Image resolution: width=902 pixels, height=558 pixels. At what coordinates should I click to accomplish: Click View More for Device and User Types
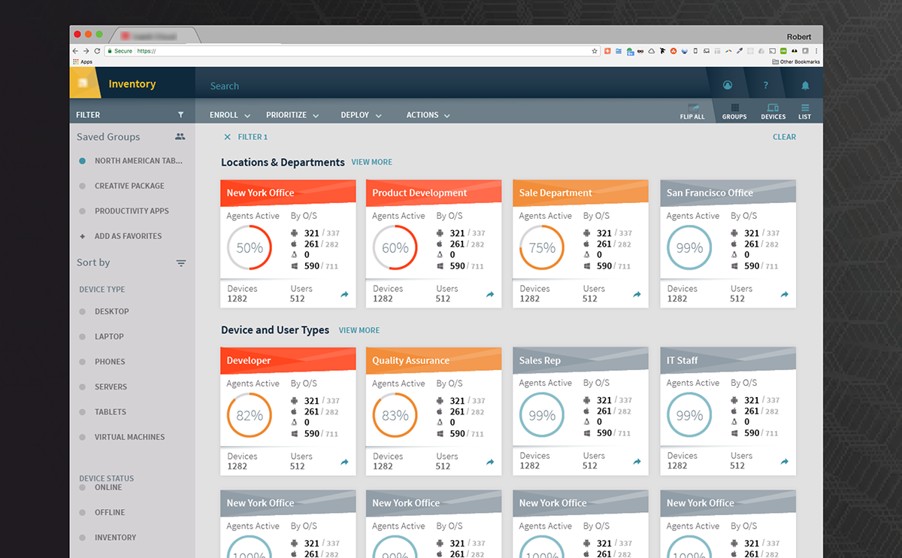359,330
